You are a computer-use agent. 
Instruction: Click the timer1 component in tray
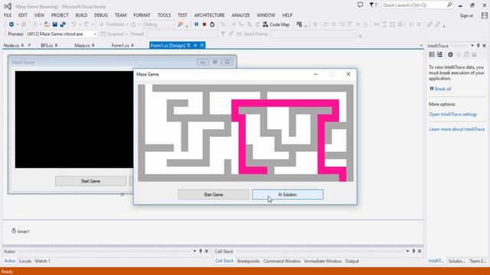pos(21,231)
